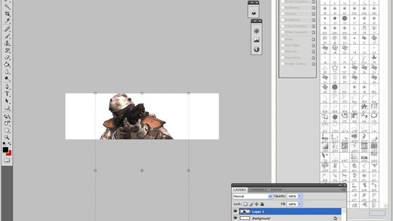This screenshot has height=221, width=393.
Task: Open the collapsed Histogram panel
Action: 257,40
